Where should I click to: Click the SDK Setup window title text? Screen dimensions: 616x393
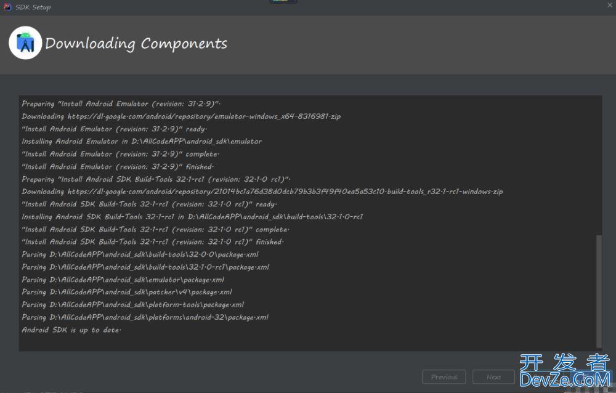pos(33,7)
